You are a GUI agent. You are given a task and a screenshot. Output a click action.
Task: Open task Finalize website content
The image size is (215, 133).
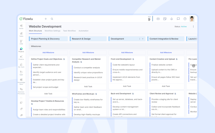[162, 65]
